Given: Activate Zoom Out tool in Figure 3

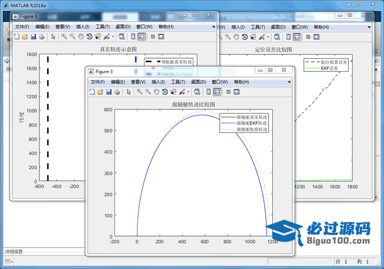Looking at the screenshot, I should point(148,92).
